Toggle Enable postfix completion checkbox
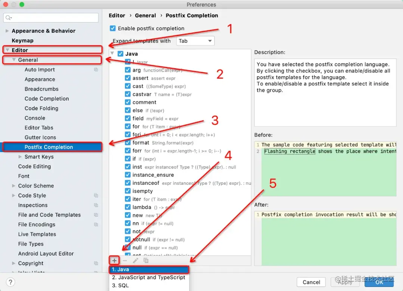403x291 pixels. [113, 28]
